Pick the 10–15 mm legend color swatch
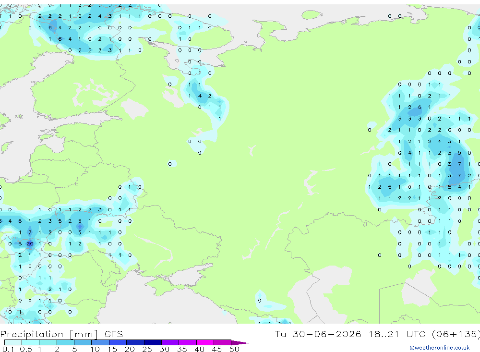The width and height of the screenshot is (480, 352). (x=100, y=342)
